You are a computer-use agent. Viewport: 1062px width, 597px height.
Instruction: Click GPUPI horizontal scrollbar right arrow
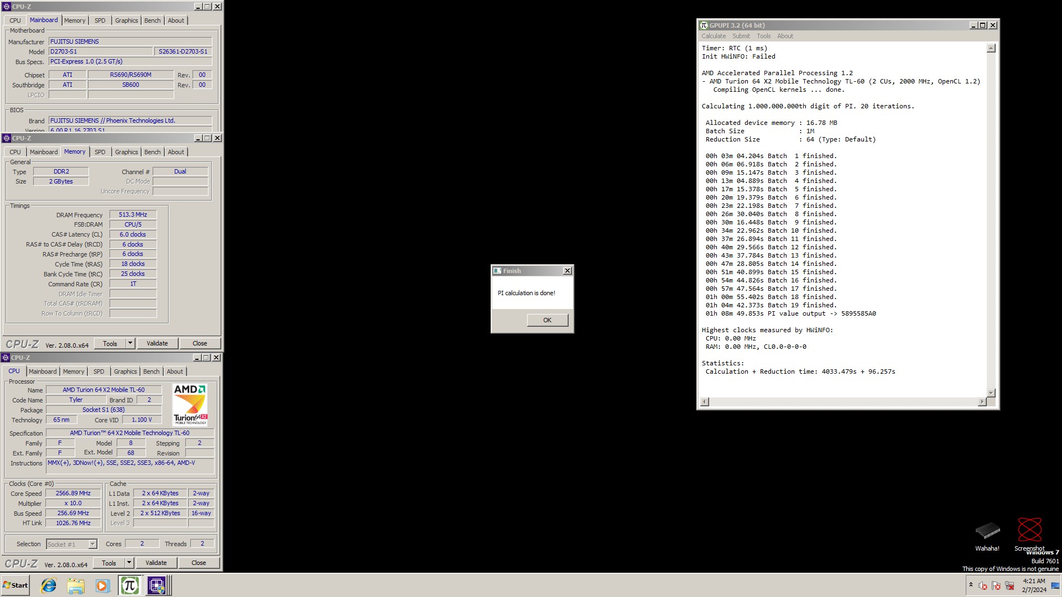tap(982, 402)
